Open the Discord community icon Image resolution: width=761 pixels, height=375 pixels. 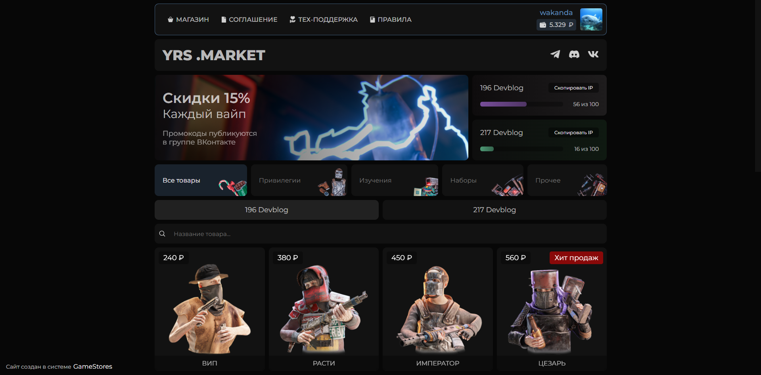(x=574, y=55)
